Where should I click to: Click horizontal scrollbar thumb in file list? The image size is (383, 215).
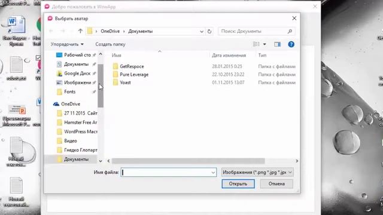point(188,161)
